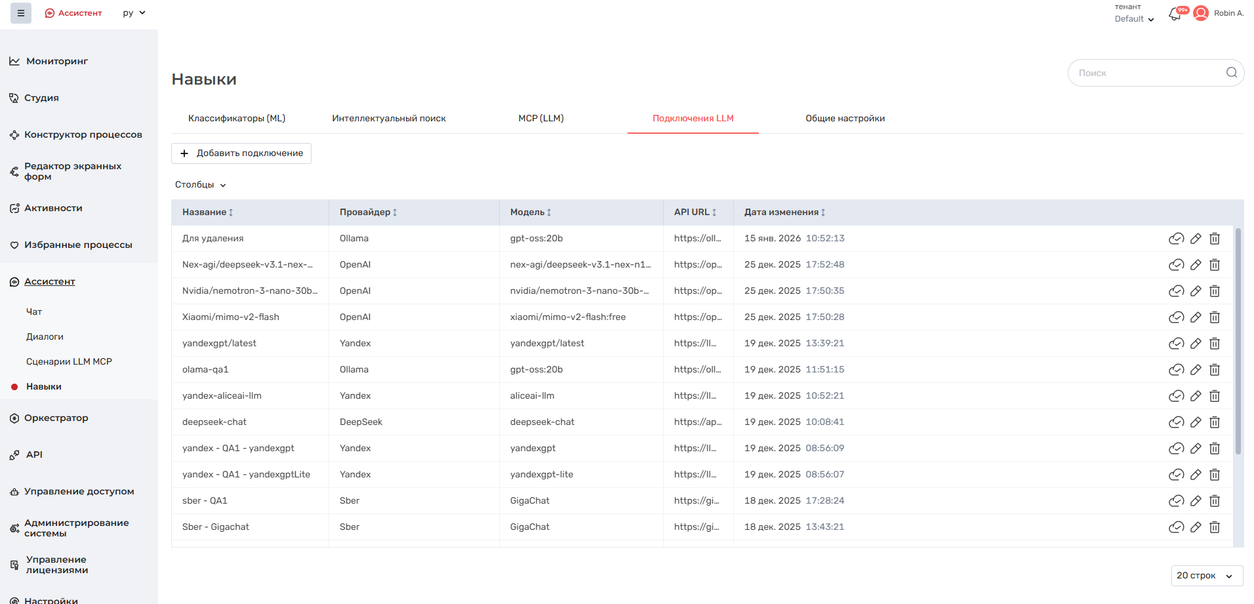
Task: Switch to the MCP (LLM) tab
Action: point(540,119)
